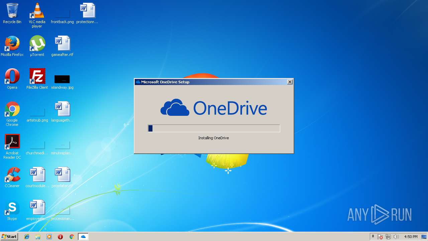
Task: Close the Microsoft OneDrive Setup dialog
Action: 290,82
